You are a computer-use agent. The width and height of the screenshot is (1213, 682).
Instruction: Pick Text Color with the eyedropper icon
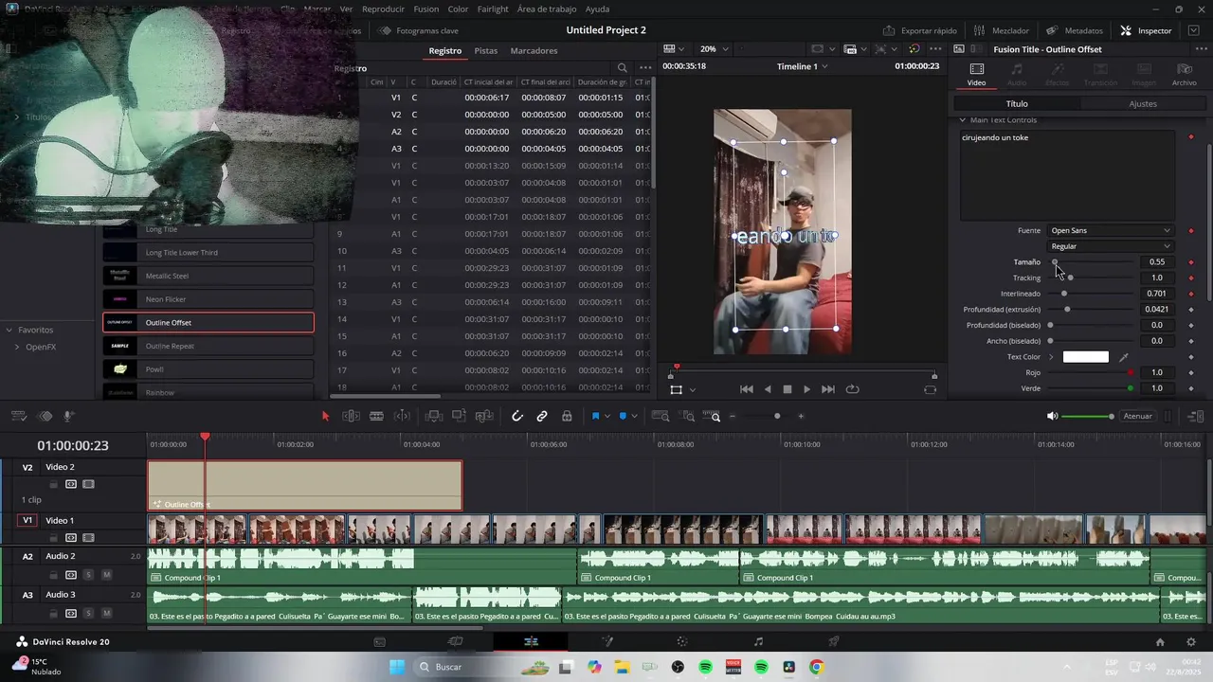click(x=1124, y=357)
